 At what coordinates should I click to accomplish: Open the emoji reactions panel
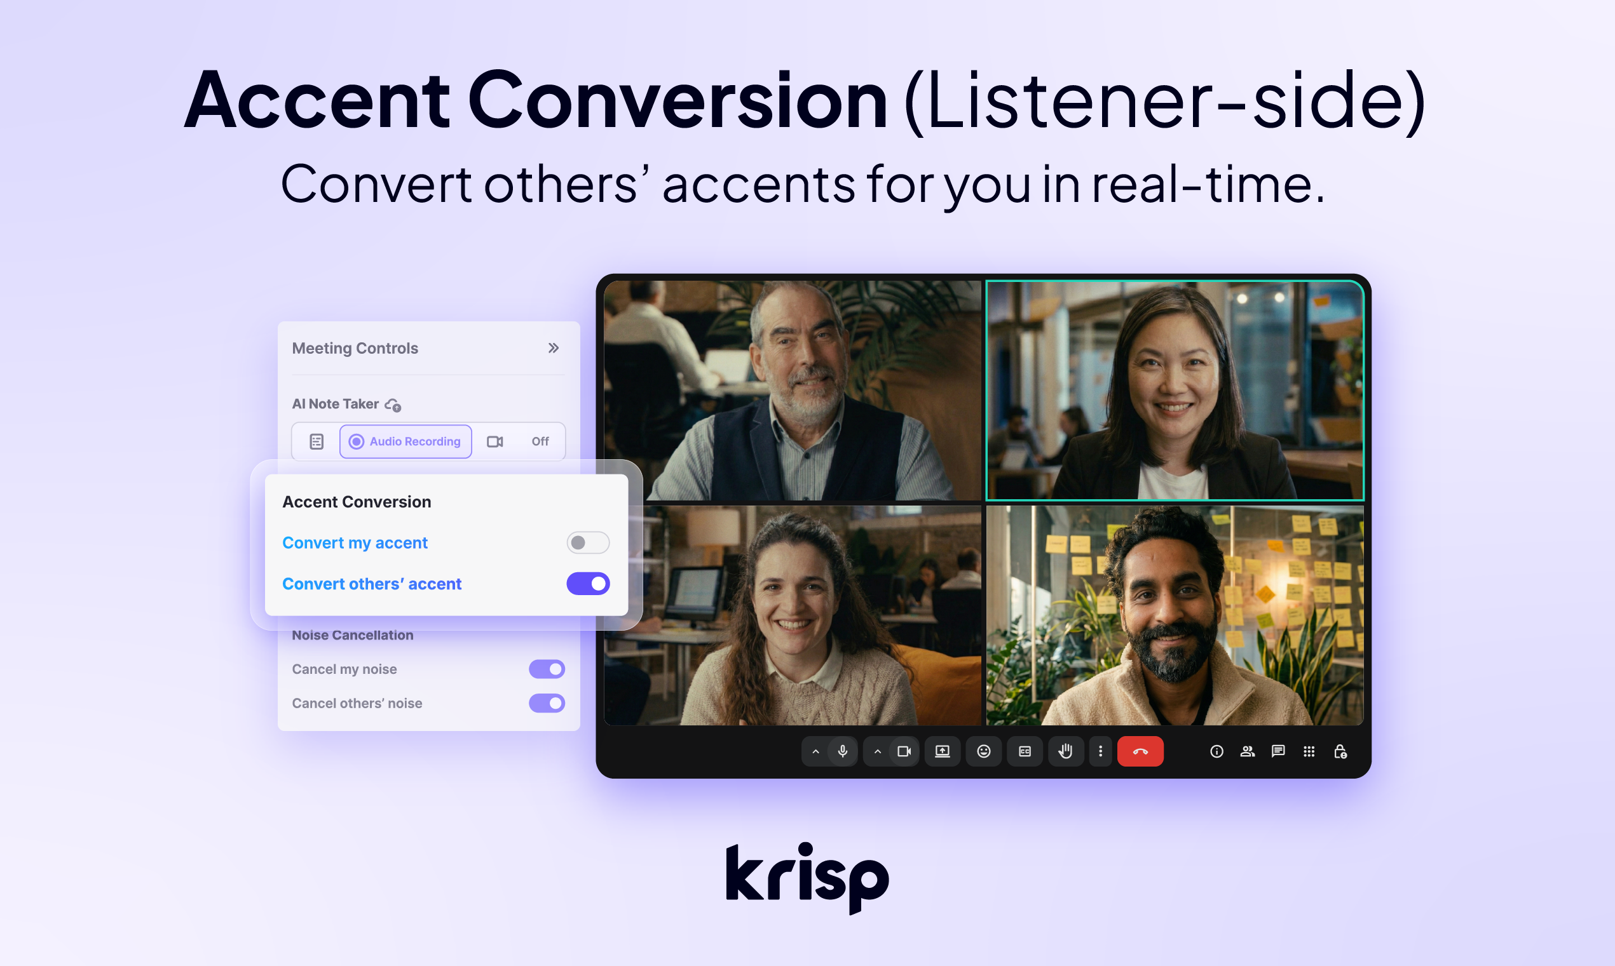pos(984,751)
